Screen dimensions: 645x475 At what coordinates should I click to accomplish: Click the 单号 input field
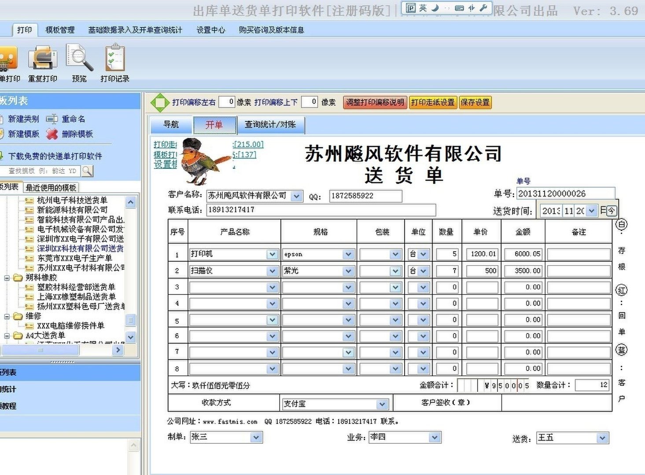(565, 194)
